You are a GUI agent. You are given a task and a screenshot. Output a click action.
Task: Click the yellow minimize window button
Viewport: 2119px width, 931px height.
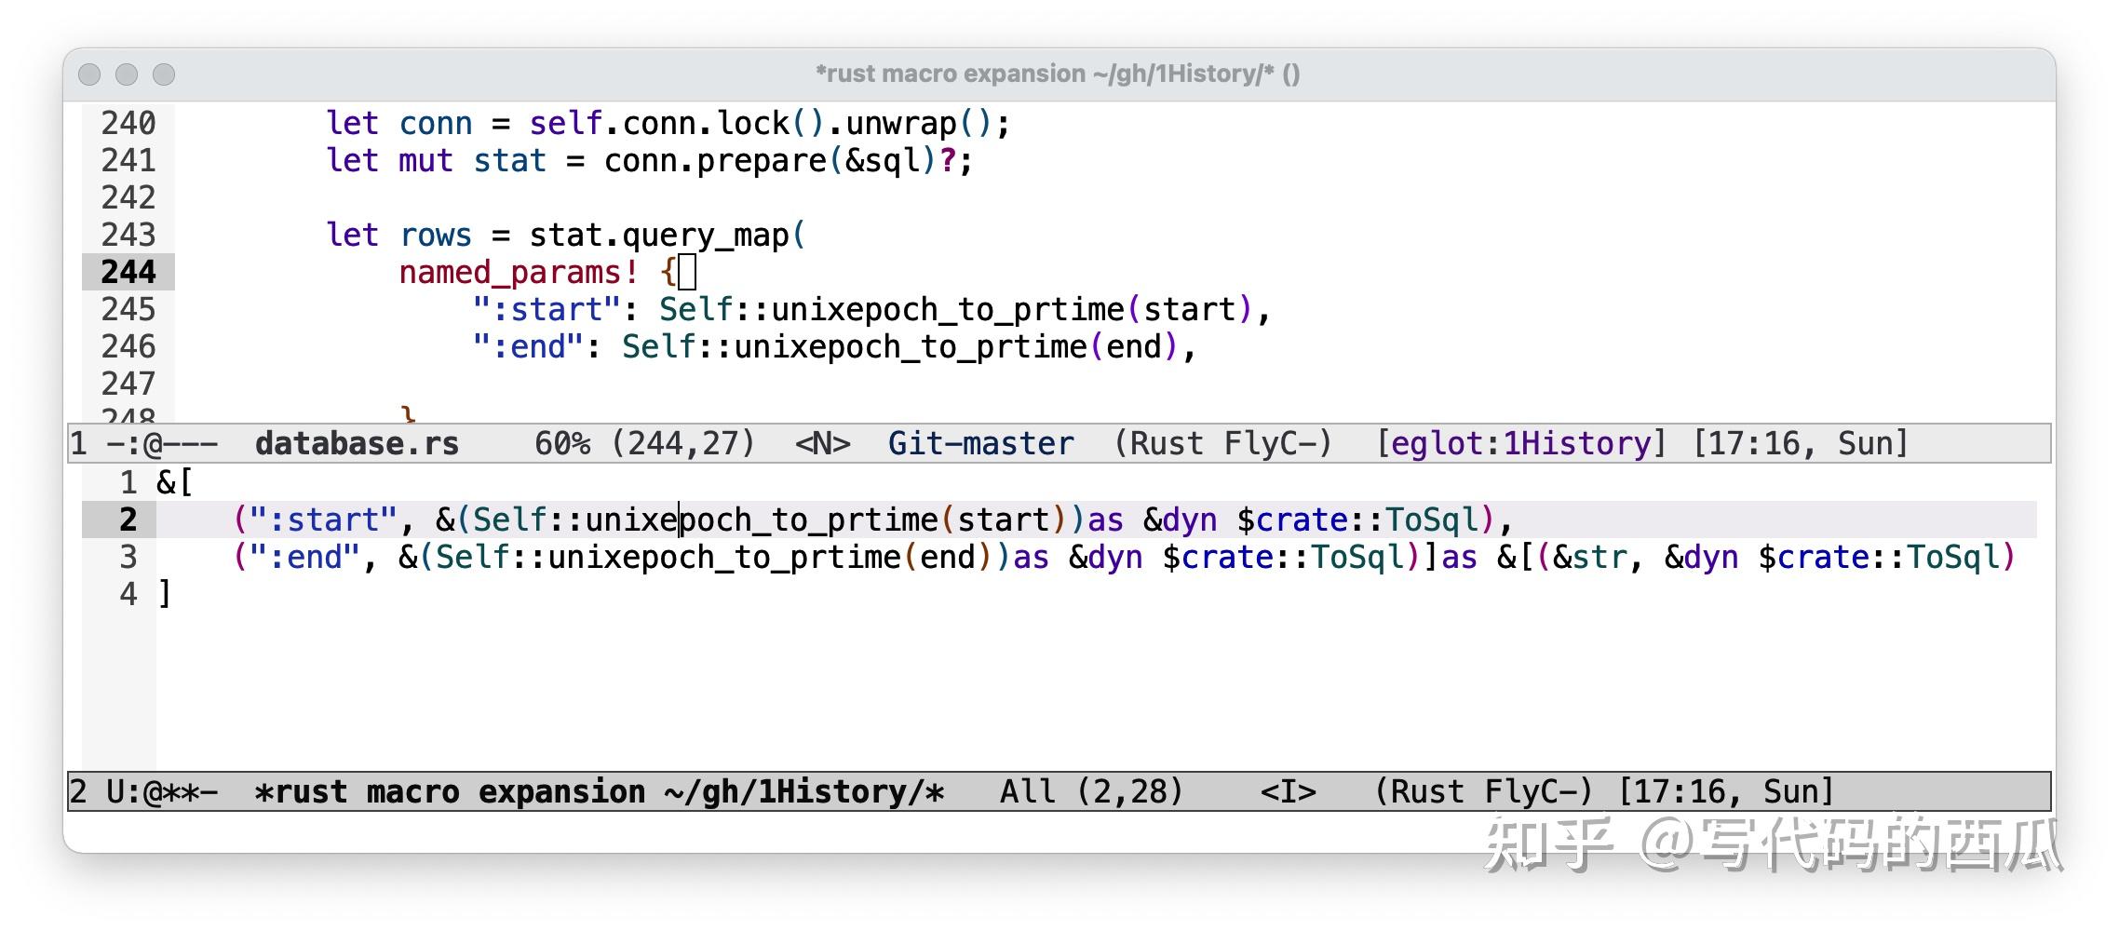(x=127, y=74)
